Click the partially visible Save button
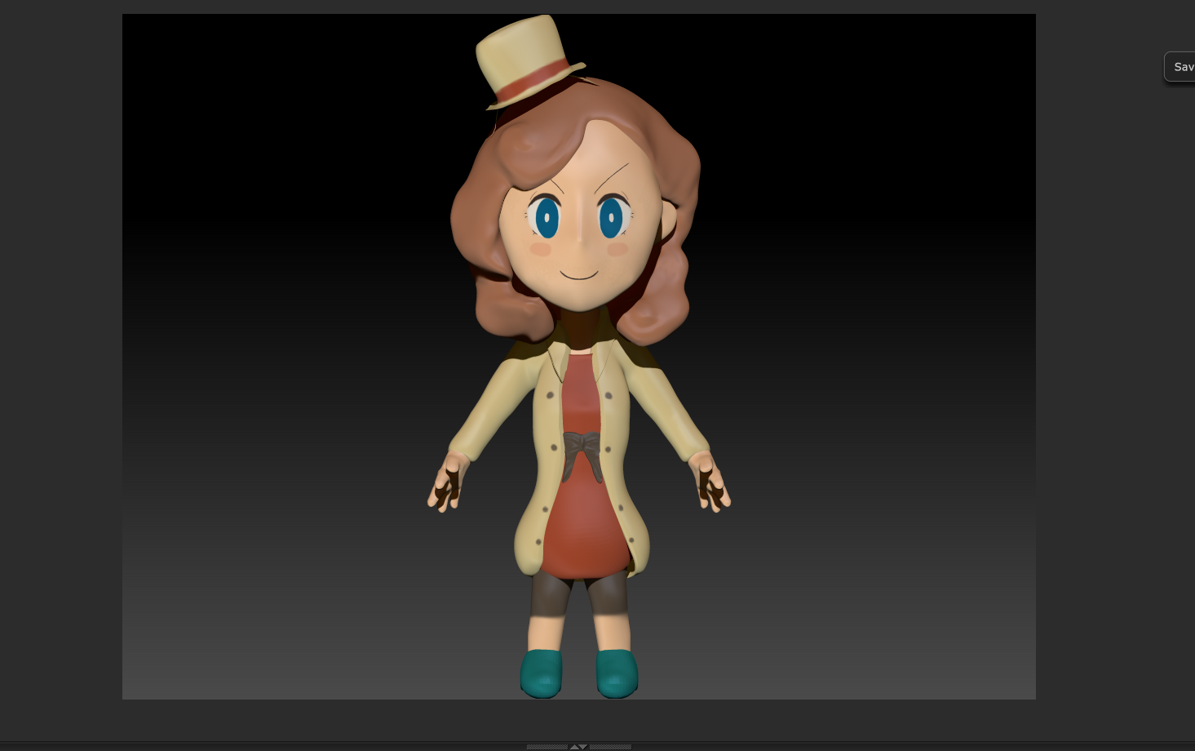The image size is (1195, 751). point(1180,67)
